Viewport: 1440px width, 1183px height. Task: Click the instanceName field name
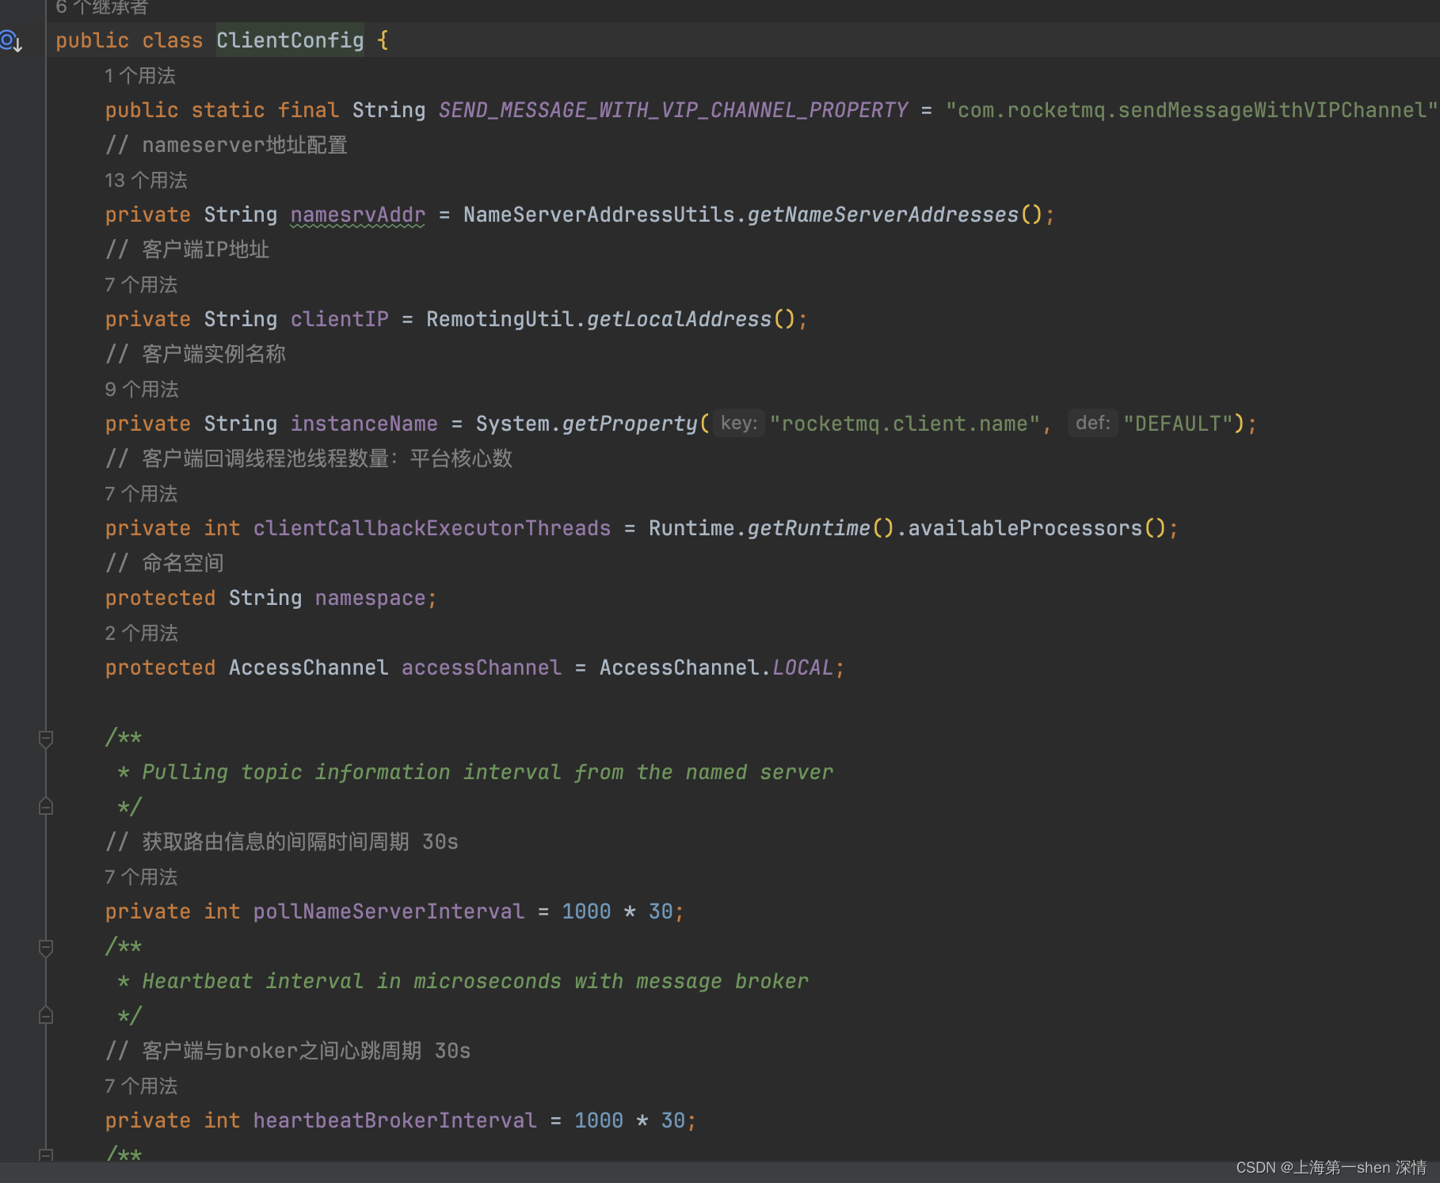click(364, 424)
